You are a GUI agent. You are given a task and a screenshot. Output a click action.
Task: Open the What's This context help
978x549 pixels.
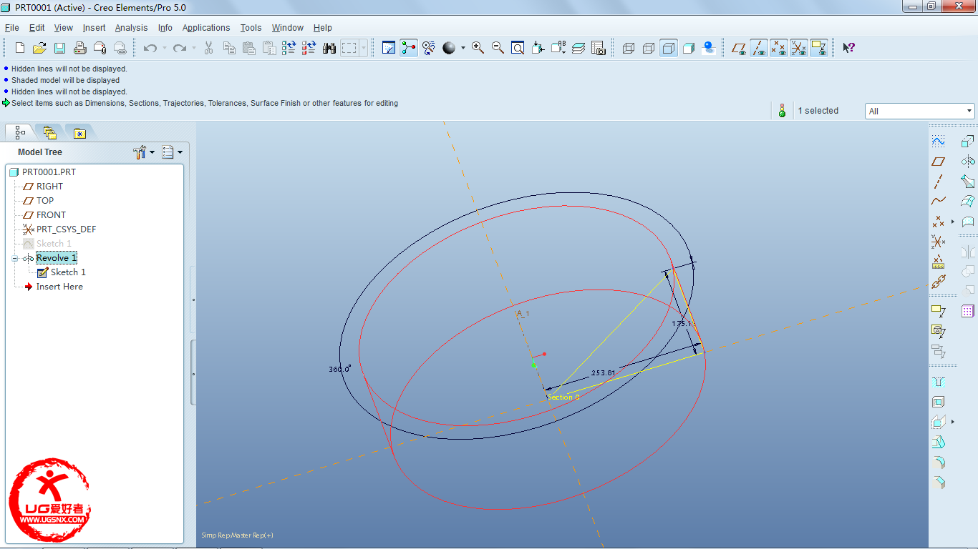point(848,48)
